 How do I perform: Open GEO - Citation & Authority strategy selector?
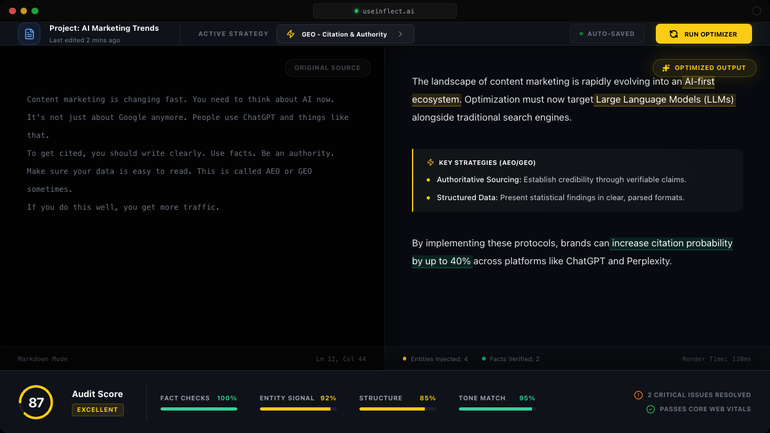pos(345,34)
